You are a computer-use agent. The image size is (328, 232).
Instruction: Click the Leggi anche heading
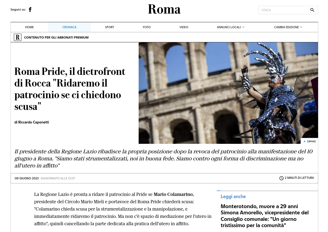233,196
